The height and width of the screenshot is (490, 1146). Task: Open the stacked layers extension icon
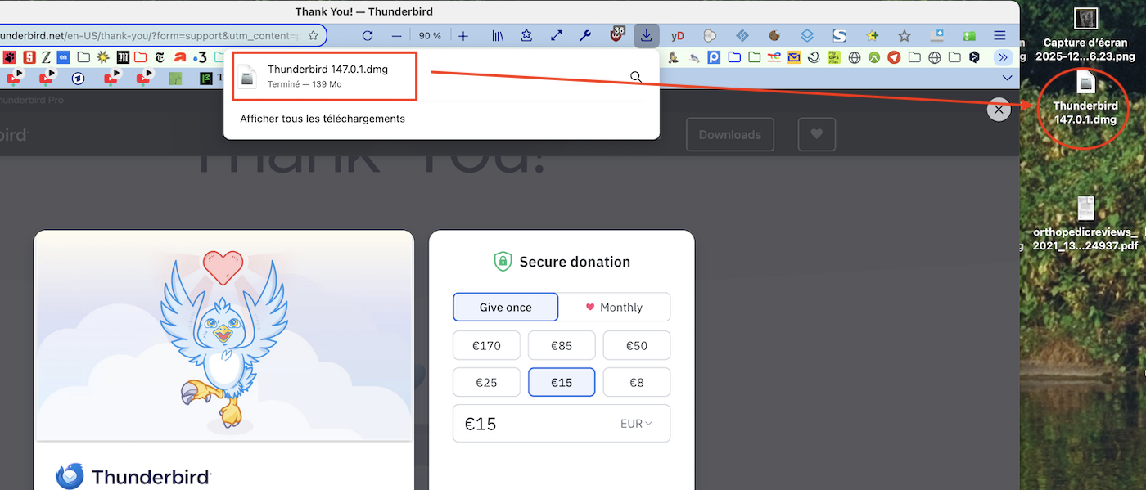(807, 36)
